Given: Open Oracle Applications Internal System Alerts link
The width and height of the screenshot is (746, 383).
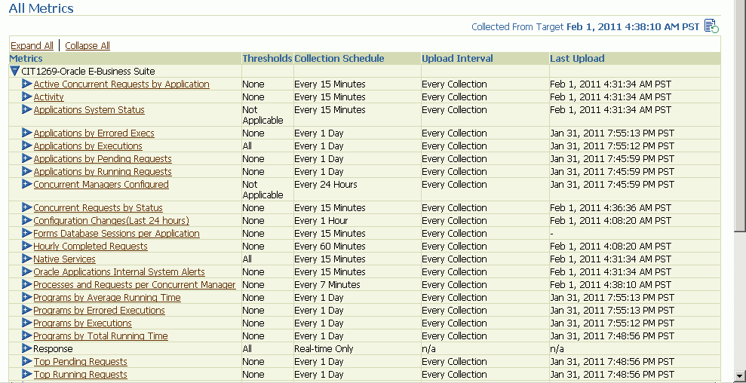Looking at the screenshot, I should click(x=119, y=272).
